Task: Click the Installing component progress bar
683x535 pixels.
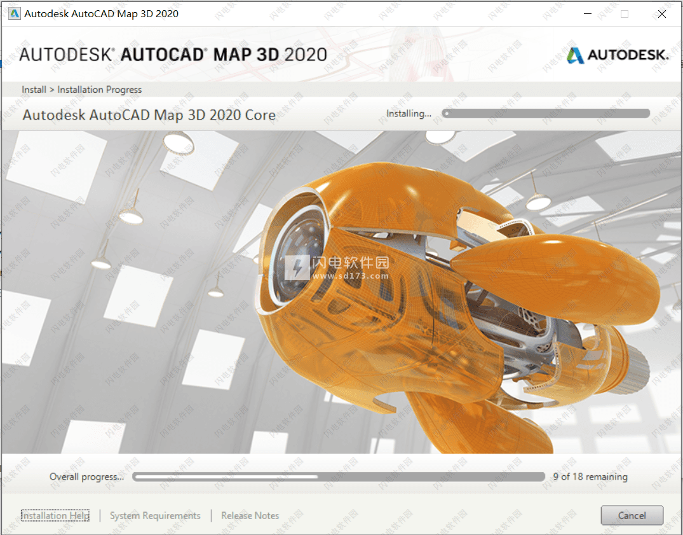Action: 546,113
